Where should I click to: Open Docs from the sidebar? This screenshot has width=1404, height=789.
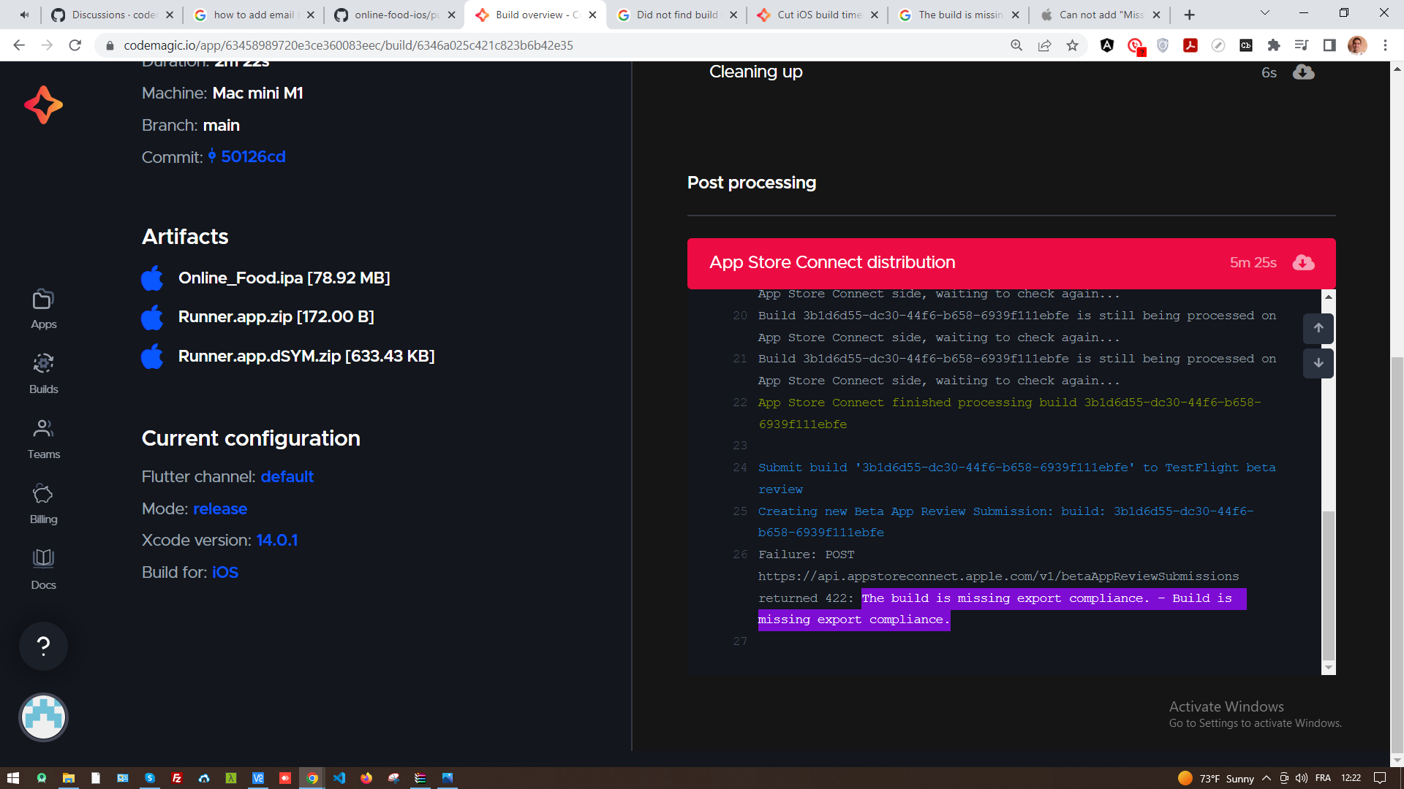point(43,569)
